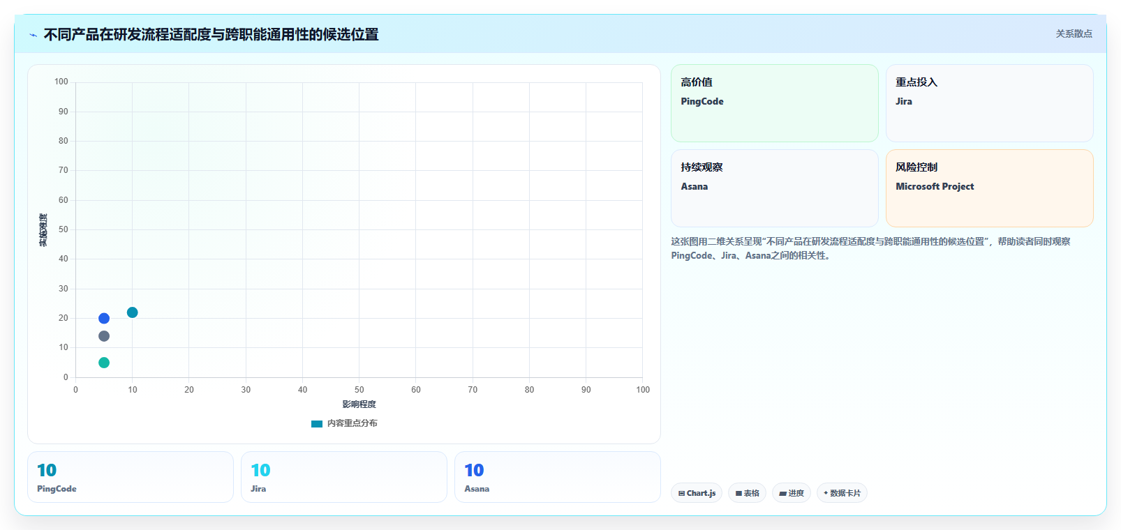
Task: Click the Chart.js tag chip
Action: (697, 493)
